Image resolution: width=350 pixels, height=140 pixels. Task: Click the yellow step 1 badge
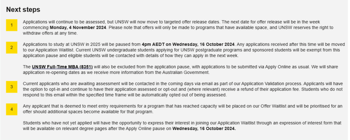click(12, 25)
